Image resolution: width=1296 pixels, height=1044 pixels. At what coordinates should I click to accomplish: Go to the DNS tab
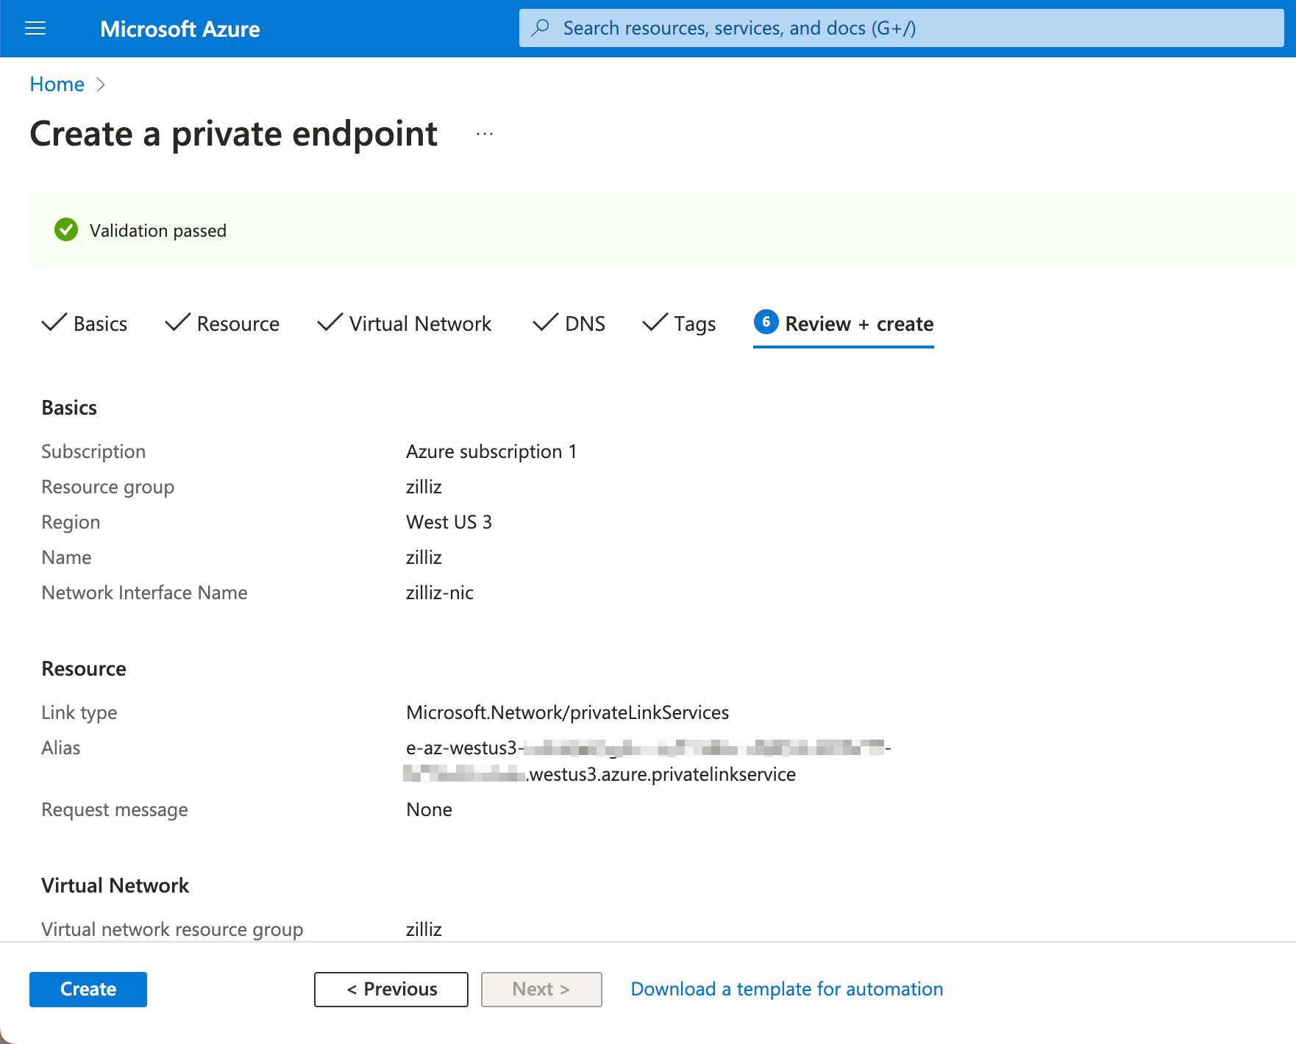[585, 324]
